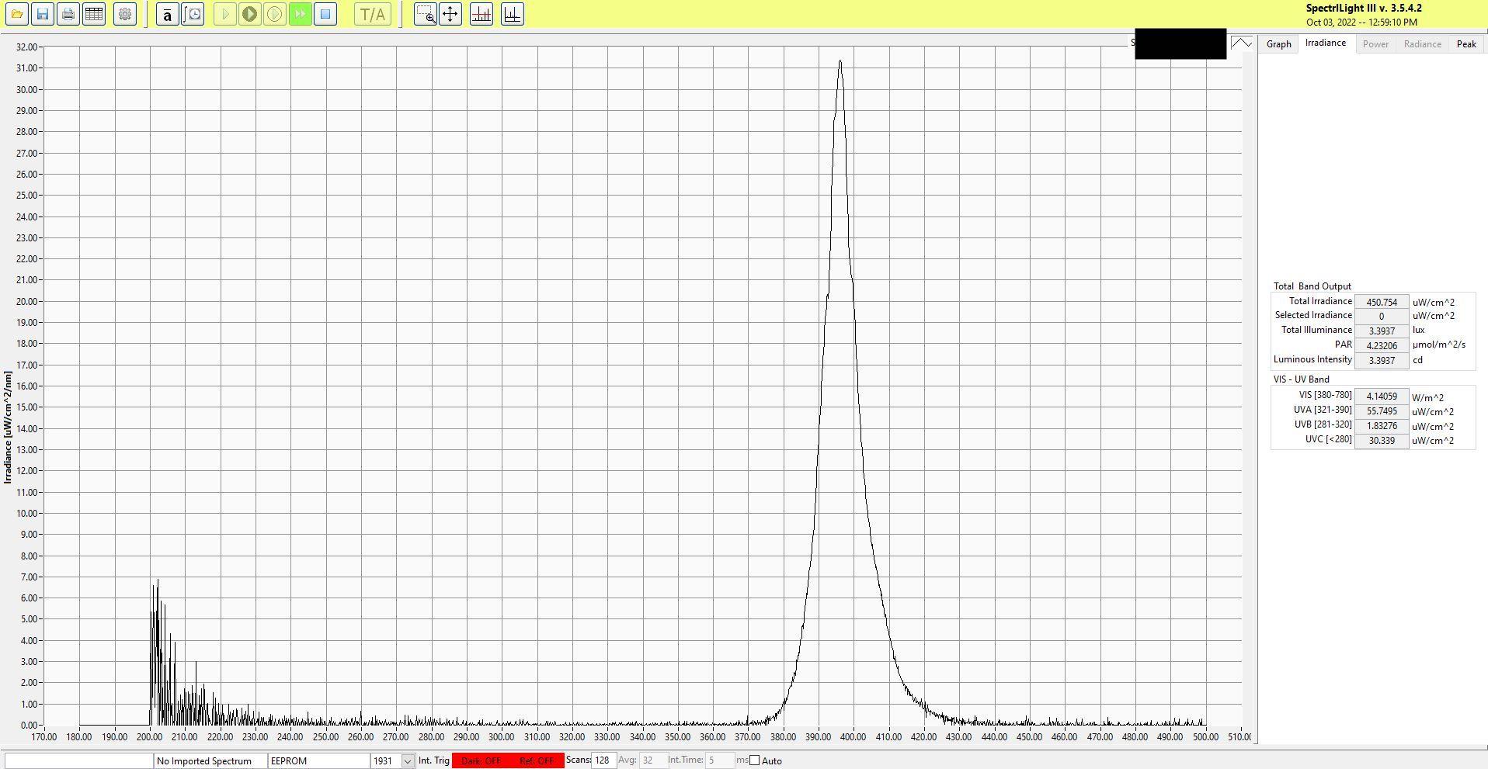
Task: Save the spectrum with the floppy disk icon
Action: point(43,14)
